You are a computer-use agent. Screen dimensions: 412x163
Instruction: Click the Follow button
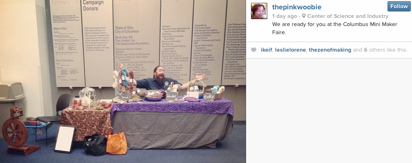399,6
